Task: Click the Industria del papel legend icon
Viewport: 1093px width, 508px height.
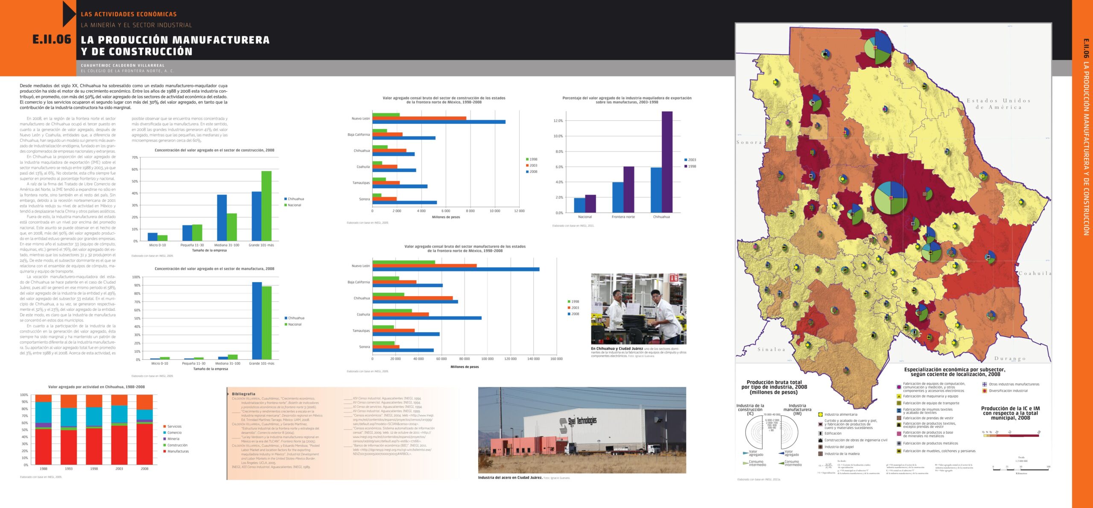Action: [x=820, y=447]
